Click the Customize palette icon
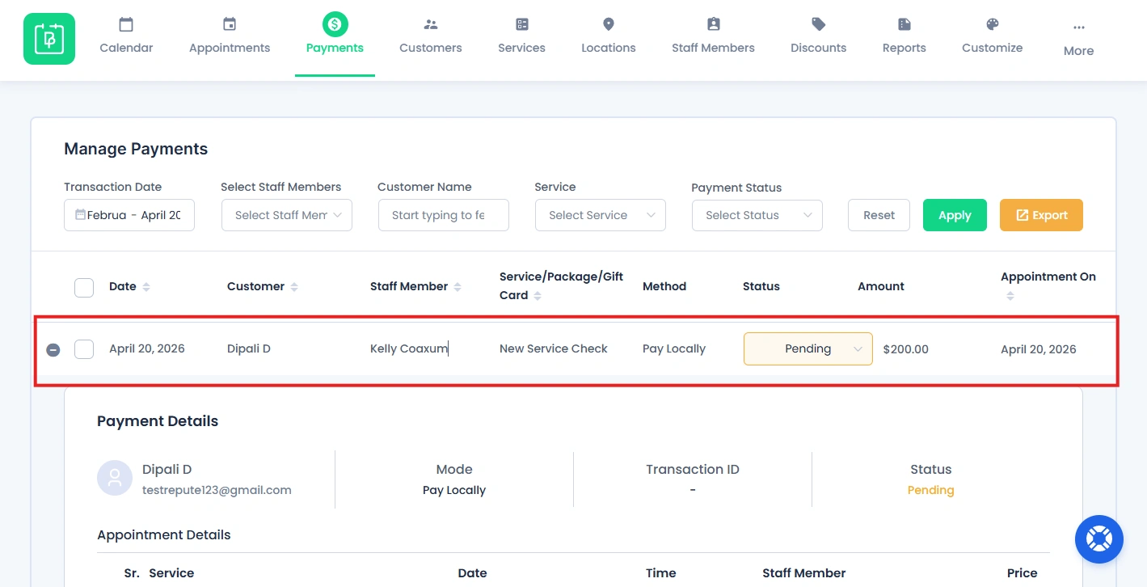Viewport: 1147px width, 587px height. click(993, 24)
